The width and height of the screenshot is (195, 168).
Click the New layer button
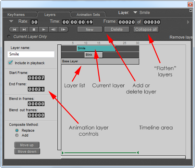click(90, 30)
